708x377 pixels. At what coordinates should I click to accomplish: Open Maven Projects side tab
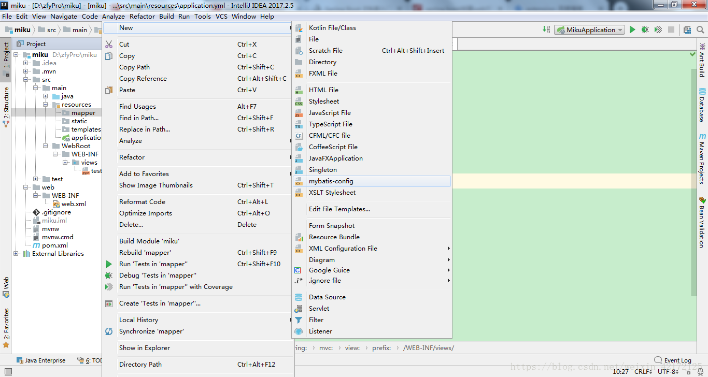702,159
